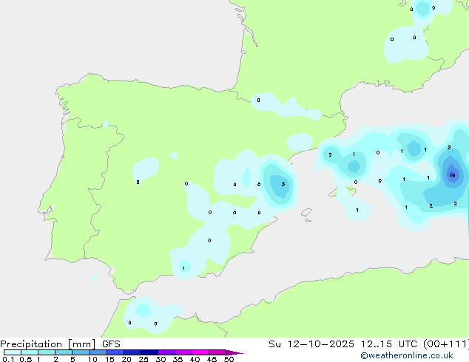Click the '(00+111)' forecast offset text

[x=446, y=344]
